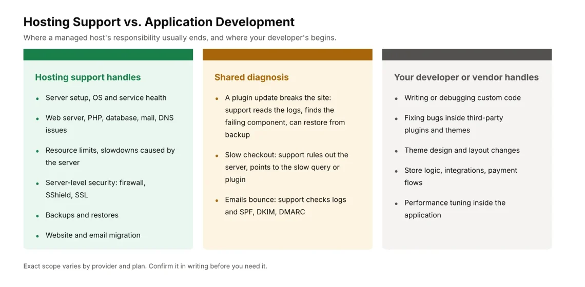This screenshot has height=287, width=585.
Task: Click Resource limits slowdowns list item
Action: [x=110, y=156]
